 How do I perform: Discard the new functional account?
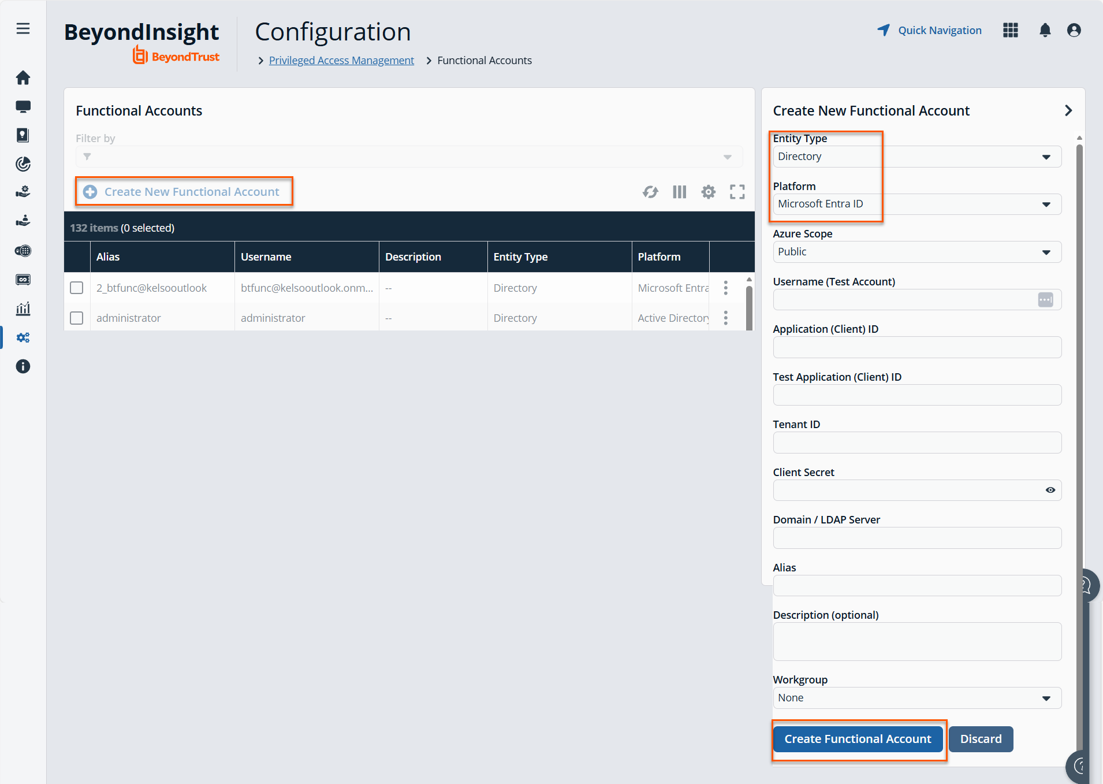(x=981, y=739)
